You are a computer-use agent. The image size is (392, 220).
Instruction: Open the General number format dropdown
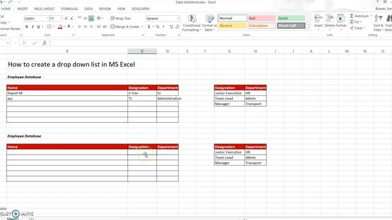178,18
